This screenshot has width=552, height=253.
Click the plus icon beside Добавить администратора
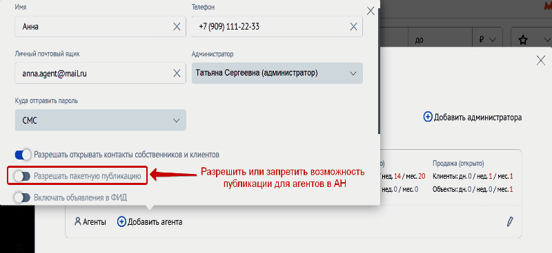coord(427,117)
